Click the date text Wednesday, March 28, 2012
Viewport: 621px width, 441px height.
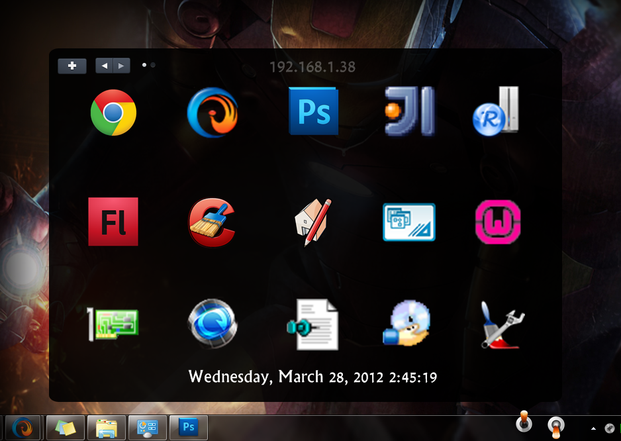click(x=285, y=377)
